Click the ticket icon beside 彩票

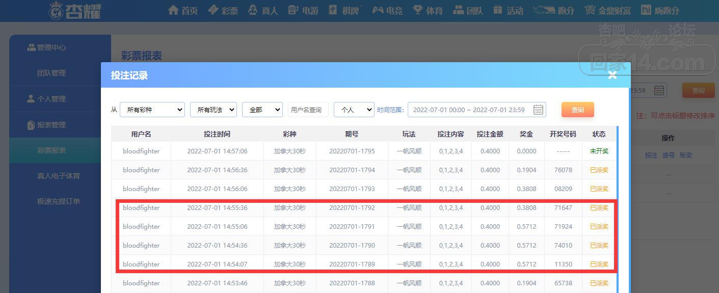click(x=213, y=10)
